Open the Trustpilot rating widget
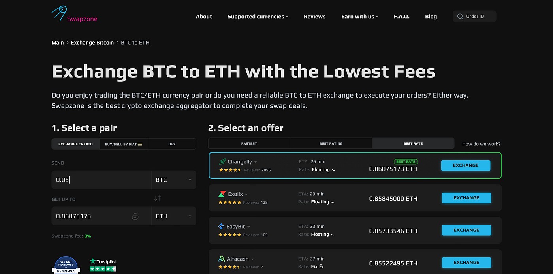Image resolution: width=553 pixels, height=274 pixels. pyautogui.click(x=103, y=265)
